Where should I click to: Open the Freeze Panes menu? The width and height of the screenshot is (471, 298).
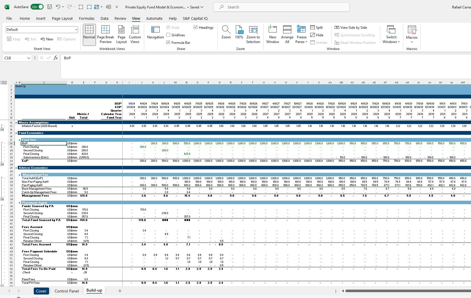301,34
